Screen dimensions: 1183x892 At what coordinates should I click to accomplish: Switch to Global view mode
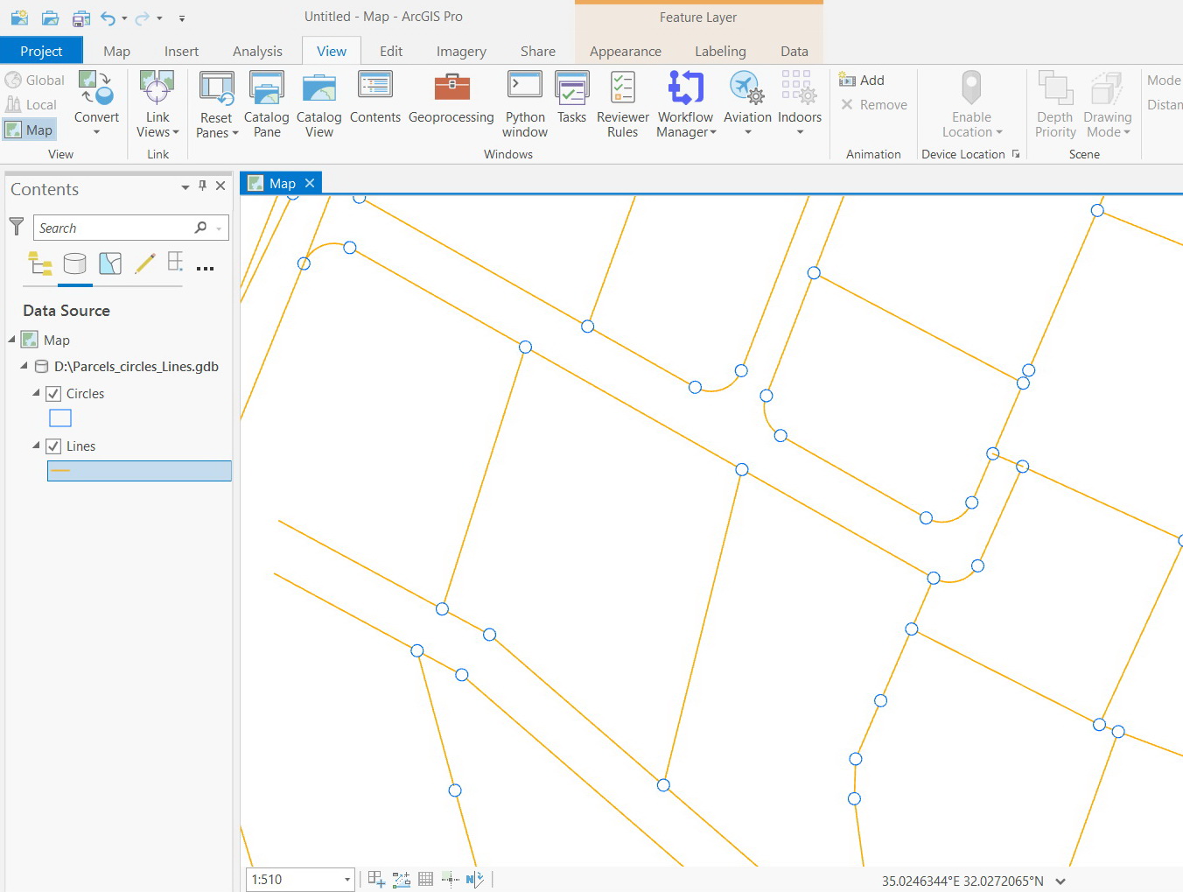tap(35, 81)
